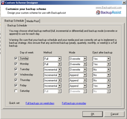
Task: Click the Cancel button
Action: 114,114
